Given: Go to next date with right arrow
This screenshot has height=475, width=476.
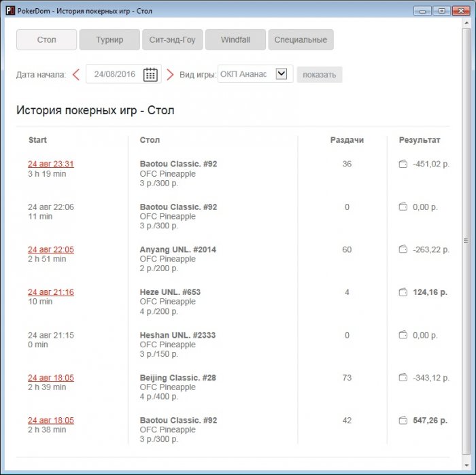Looking at the screenshot, I should coord(170,75).
